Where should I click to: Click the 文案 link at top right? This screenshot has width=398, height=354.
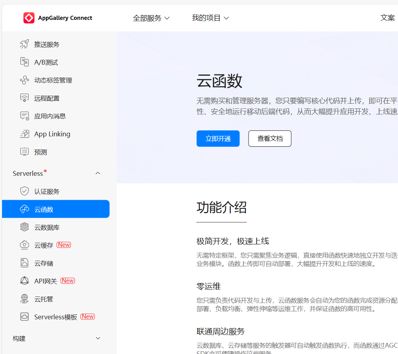click(388, 18)
